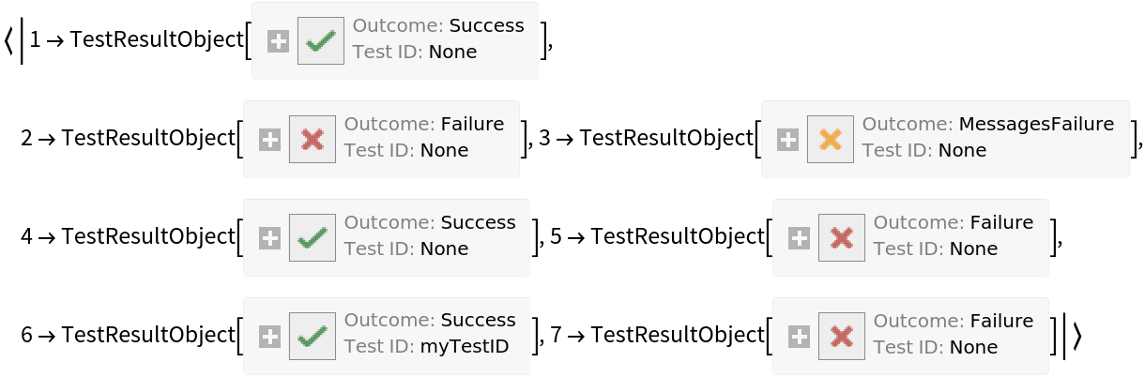Click the red X icon in the left column Failure card
The width and height of the screenshot is (1145, 377).
coord(313,140)
